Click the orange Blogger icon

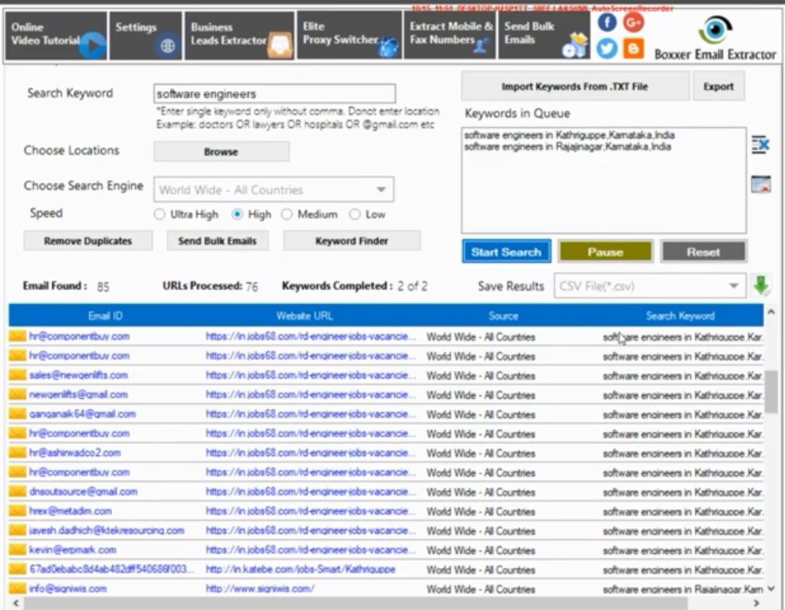(633, 48)
